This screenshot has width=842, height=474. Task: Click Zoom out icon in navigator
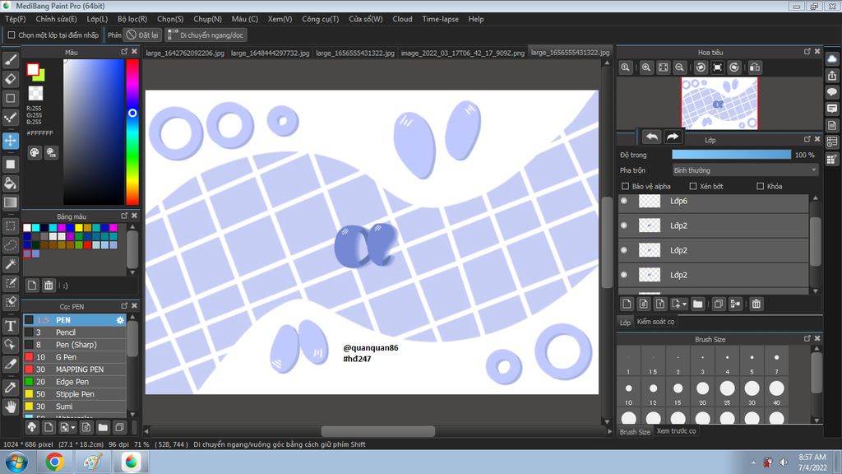679,67
